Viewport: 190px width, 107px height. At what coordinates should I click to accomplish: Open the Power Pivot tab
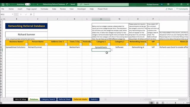tap(102, 9)
